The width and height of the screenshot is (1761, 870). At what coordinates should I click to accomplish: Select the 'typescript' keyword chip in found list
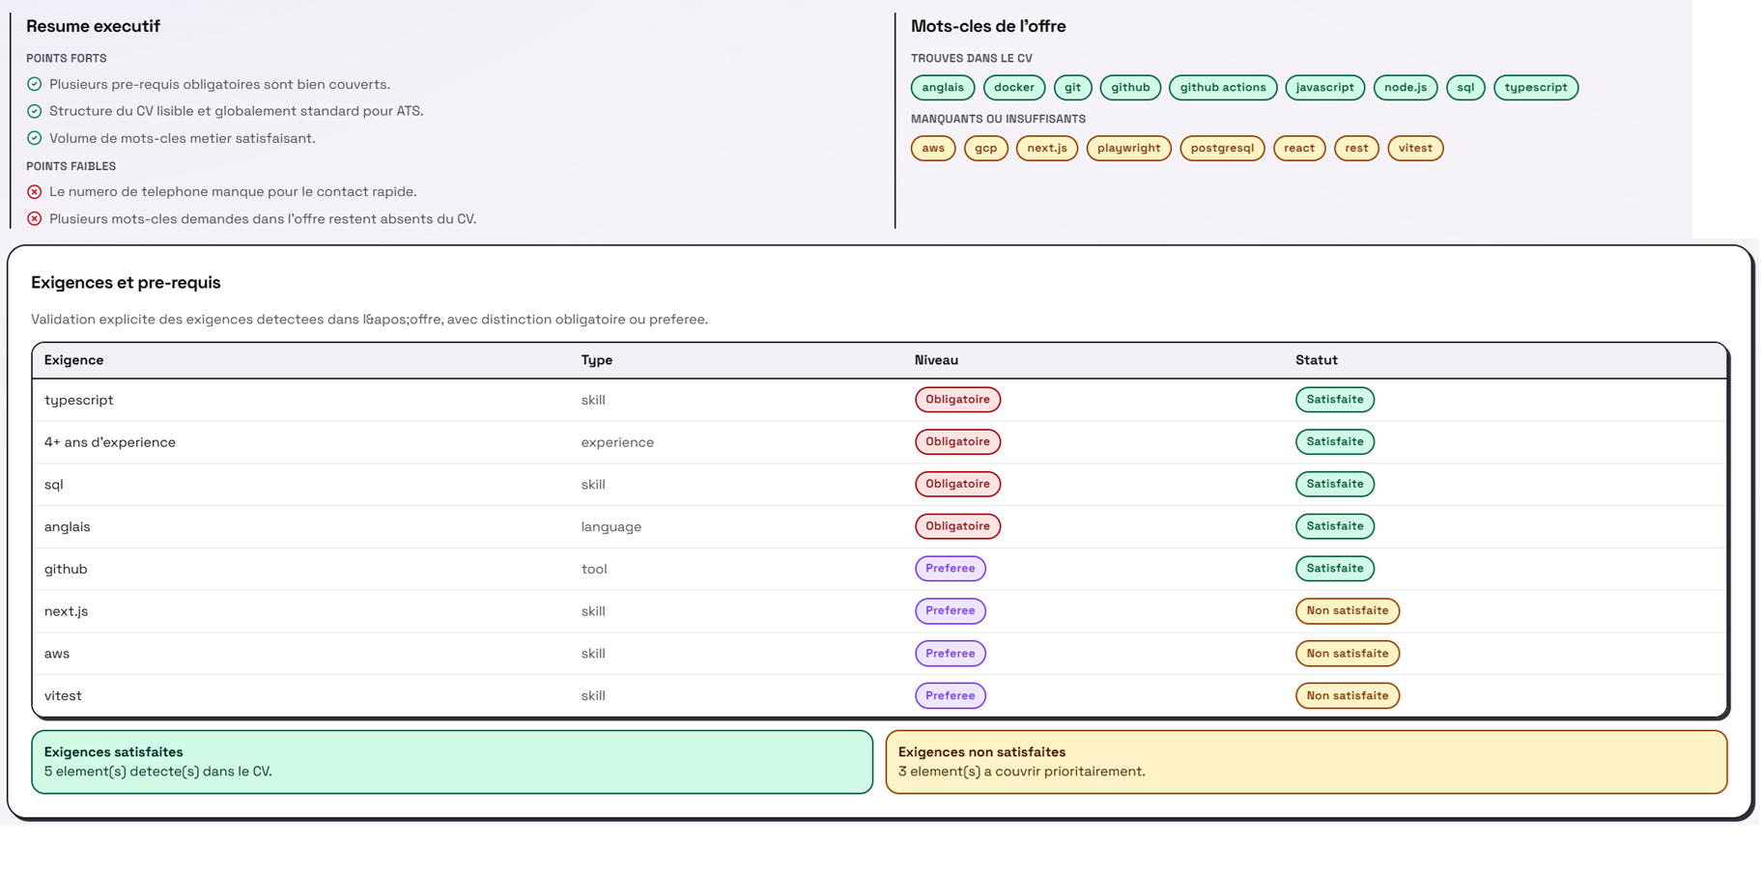tap(1536, 88)
